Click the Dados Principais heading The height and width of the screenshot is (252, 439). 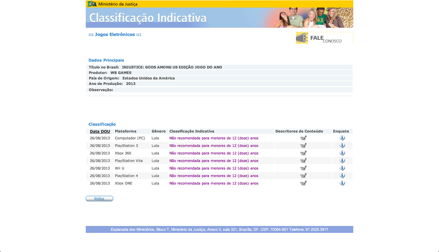[x=106, y=60]
